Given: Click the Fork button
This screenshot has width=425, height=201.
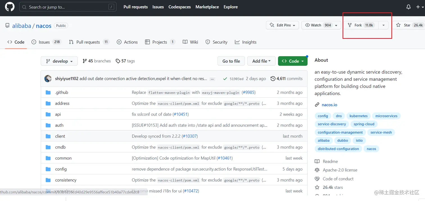Looking at the screenshot, I should coord(361,25).
